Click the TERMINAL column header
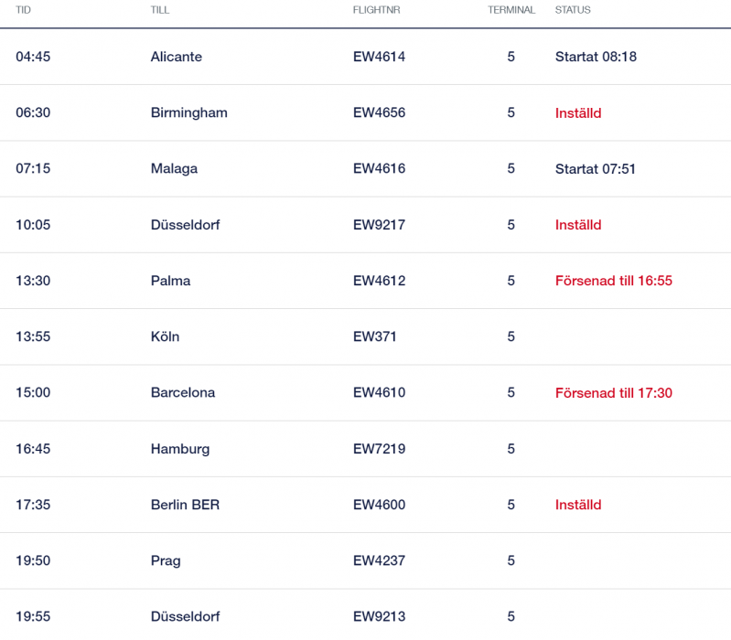Image resolution: width=731 pixels, height=640 pixels. (511, 10)
